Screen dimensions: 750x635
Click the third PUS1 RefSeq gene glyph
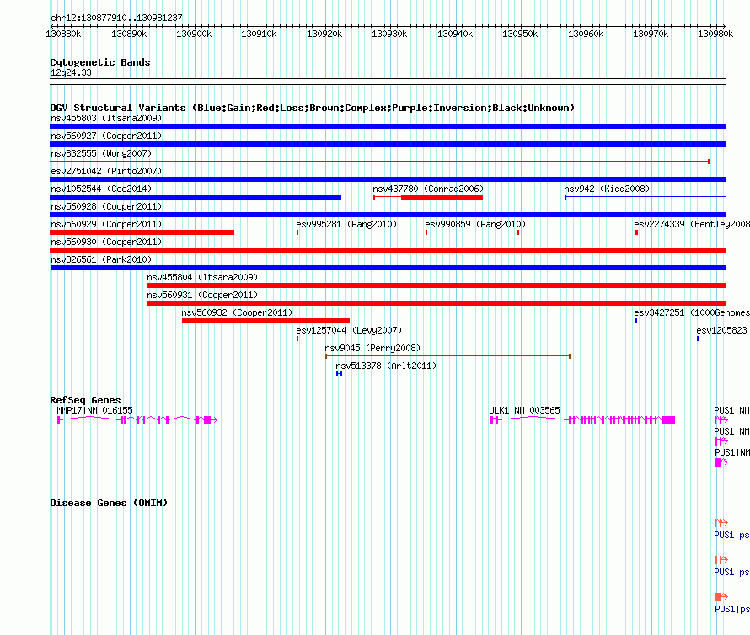pyautogui.click(x=721, y=462)
